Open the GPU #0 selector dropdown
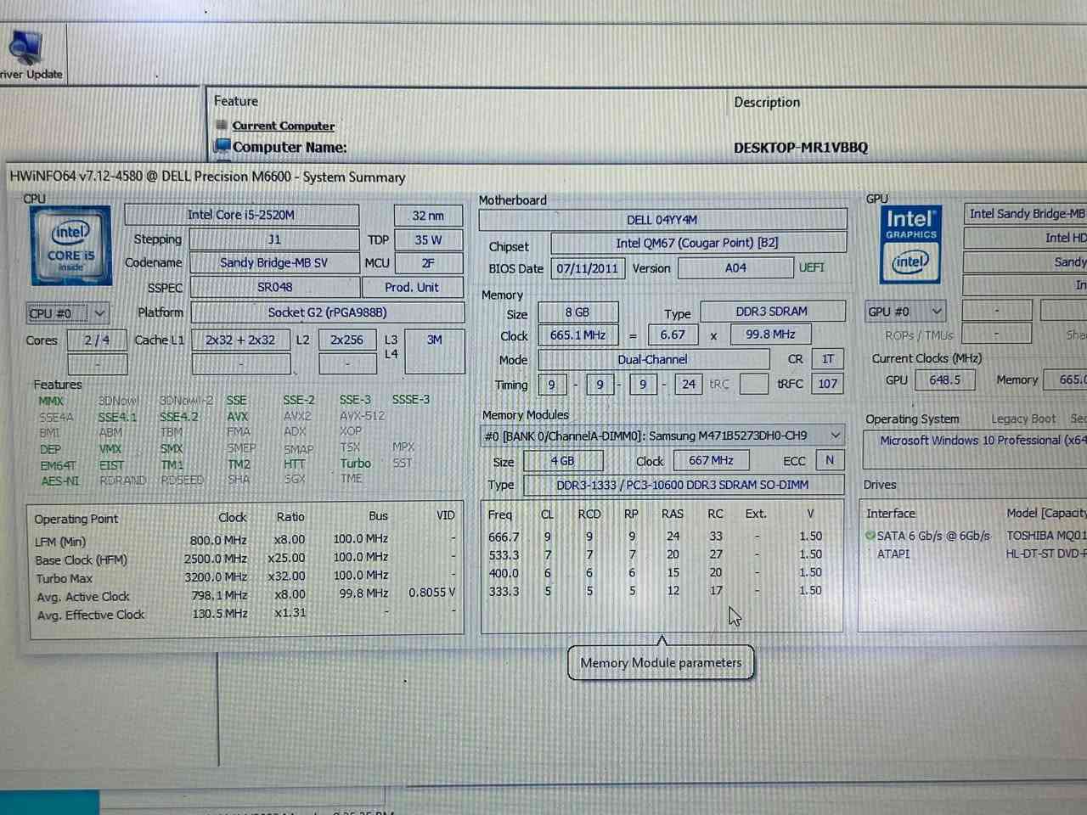 (x=905, y=312)
